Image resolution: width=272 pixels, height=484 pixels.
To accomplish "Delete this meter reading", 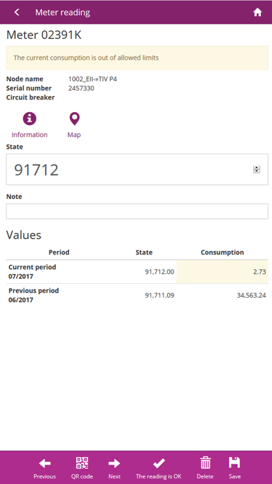I will coord(205,468).
